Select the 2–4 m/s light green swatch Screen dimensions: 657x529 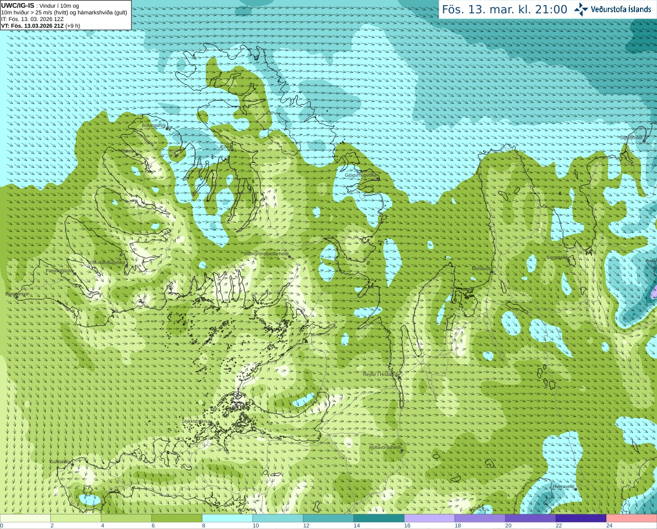(x=75, y=518)
